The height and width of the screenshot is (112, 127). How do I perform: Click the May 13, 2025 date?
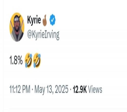51,90
